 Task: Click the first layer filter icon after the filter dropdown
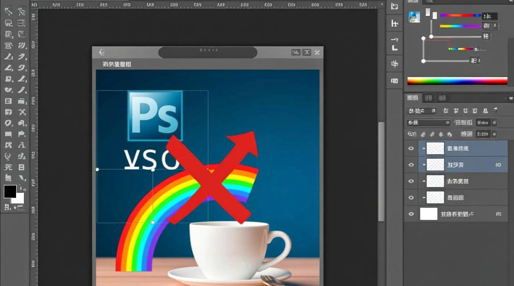pos(446,111)
